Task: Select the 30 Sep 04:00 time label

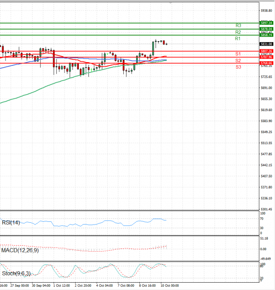Action: tap(41, 285)
